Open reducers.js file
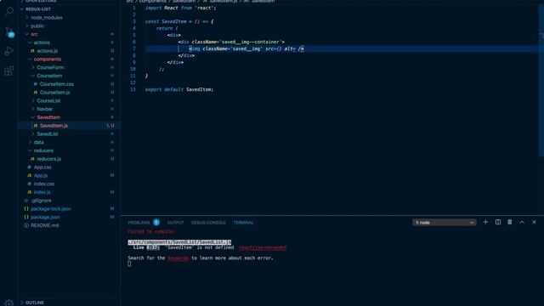This screenshot has height=306, width=544. click(49, 159)
